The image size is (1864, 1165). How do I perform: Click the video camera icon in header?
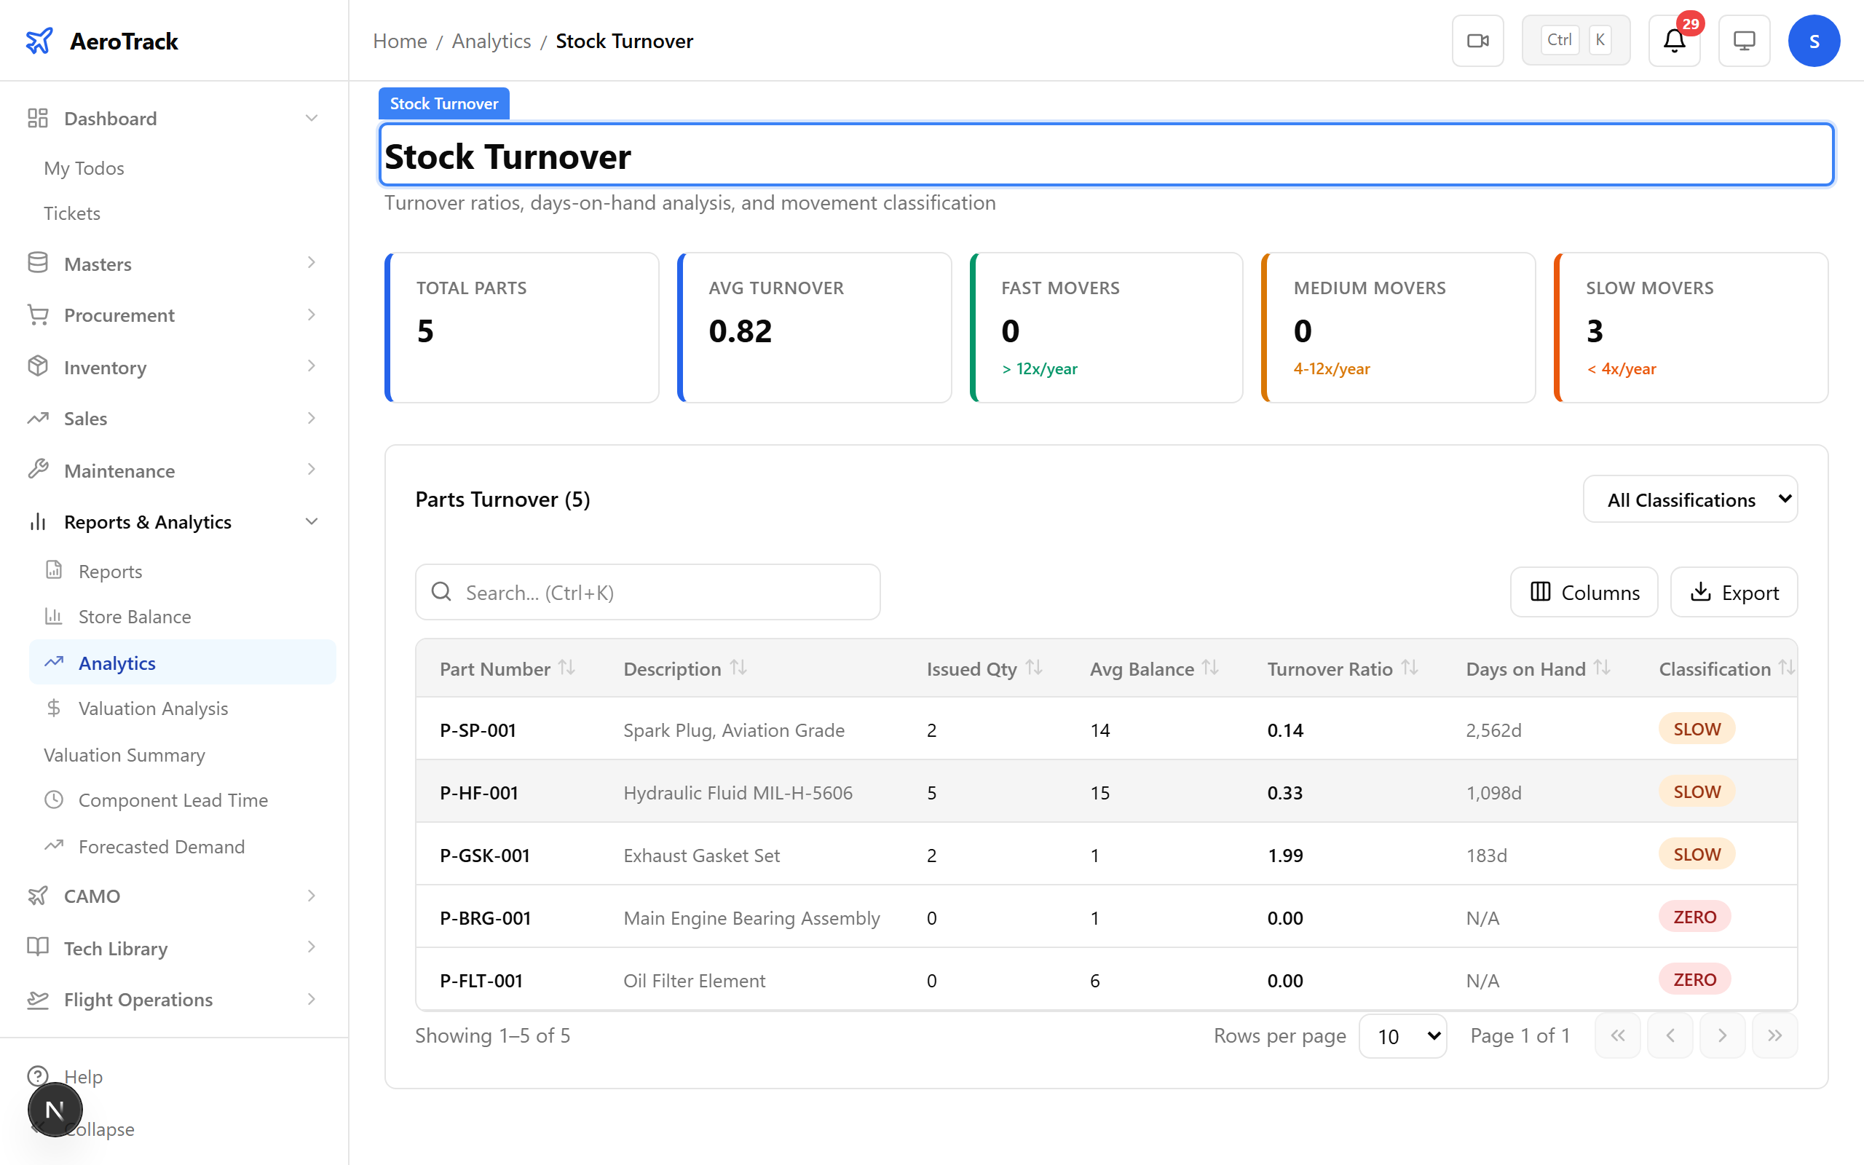pos(1477,41)
